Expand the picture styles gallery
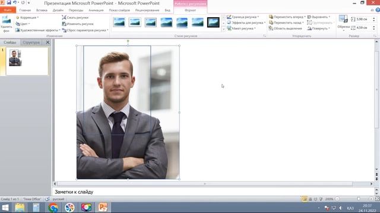Viewport: 380px width, 213px height. (223, 30)
